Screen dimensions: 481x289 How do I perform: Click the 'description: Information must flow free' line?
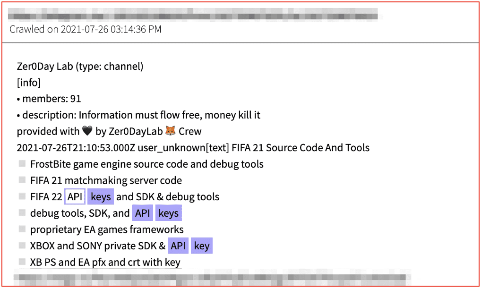tap(138, 115)
